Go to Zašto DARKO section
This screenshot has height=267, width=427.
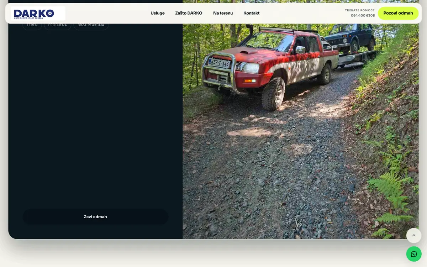(189, 13)
